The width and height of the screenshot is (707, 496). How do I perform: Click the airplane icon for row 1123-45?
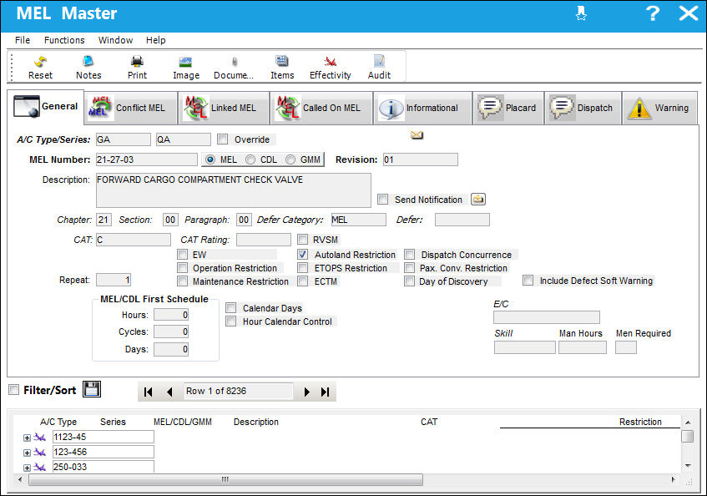tap(40, 437)
